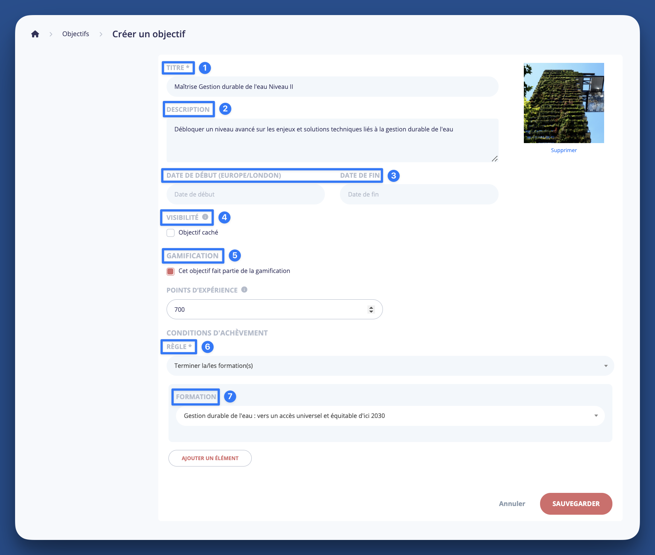Open the Date de fin field

pyautogui.click(x=419, y=194)
